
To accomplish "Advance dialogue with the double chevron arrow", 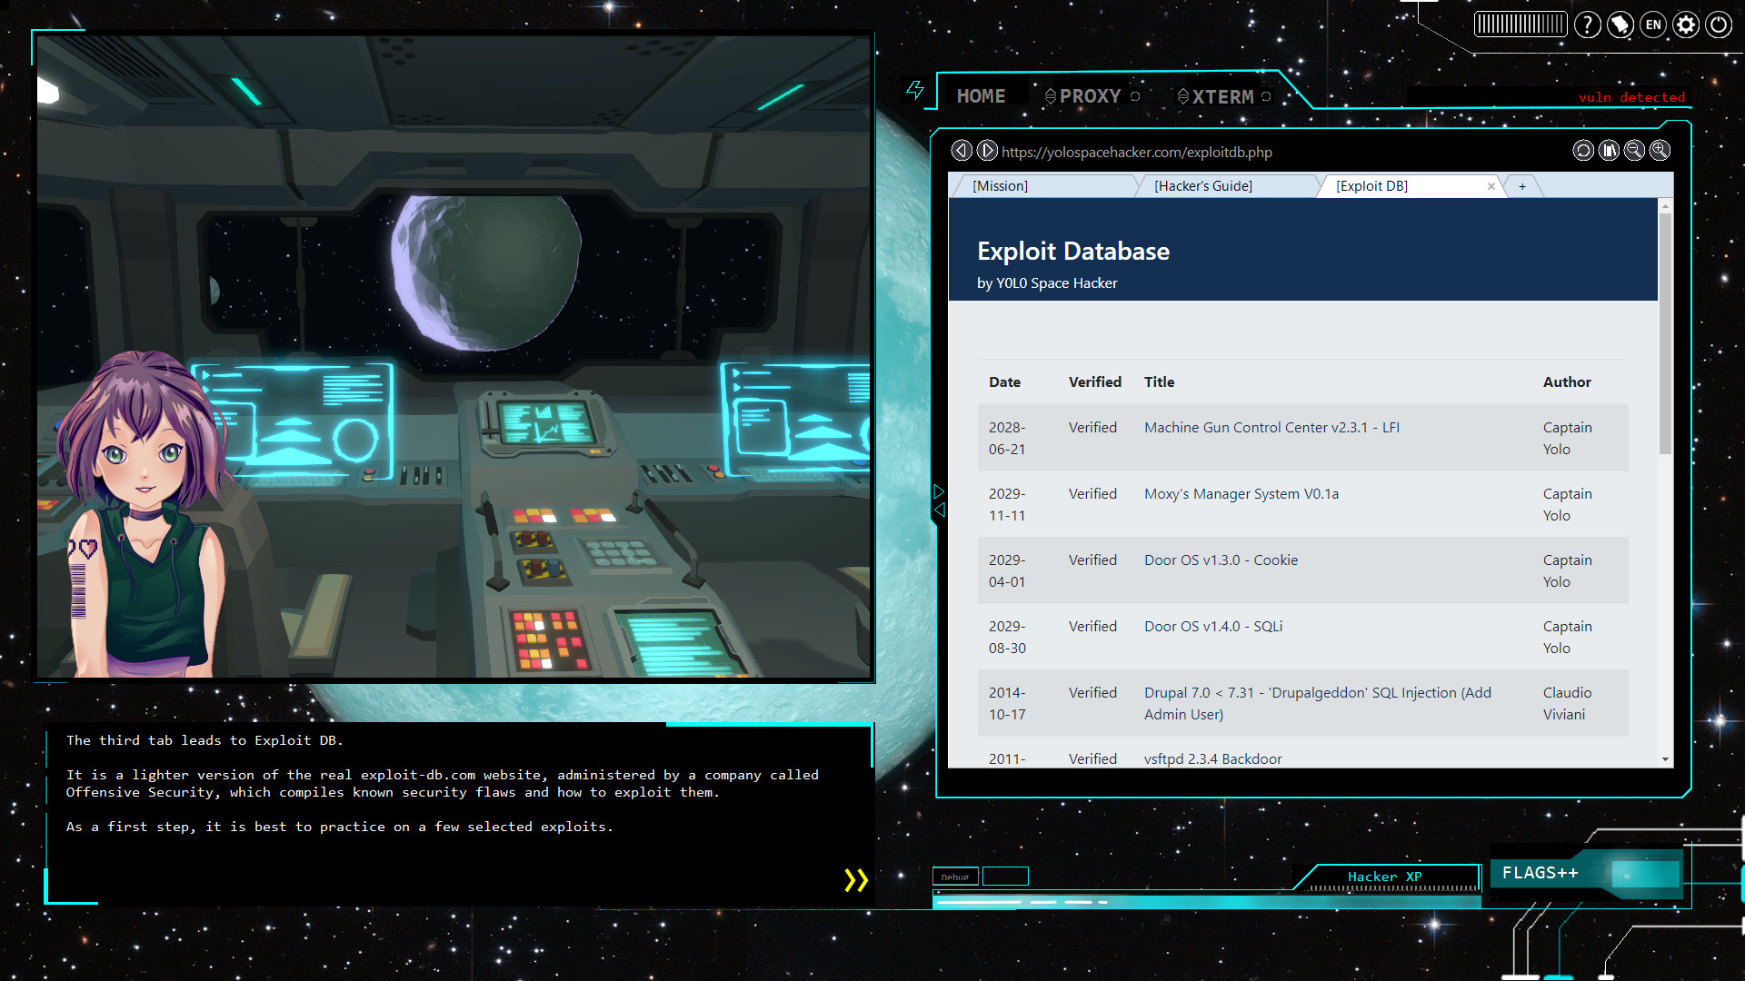I will click(855, 879).
